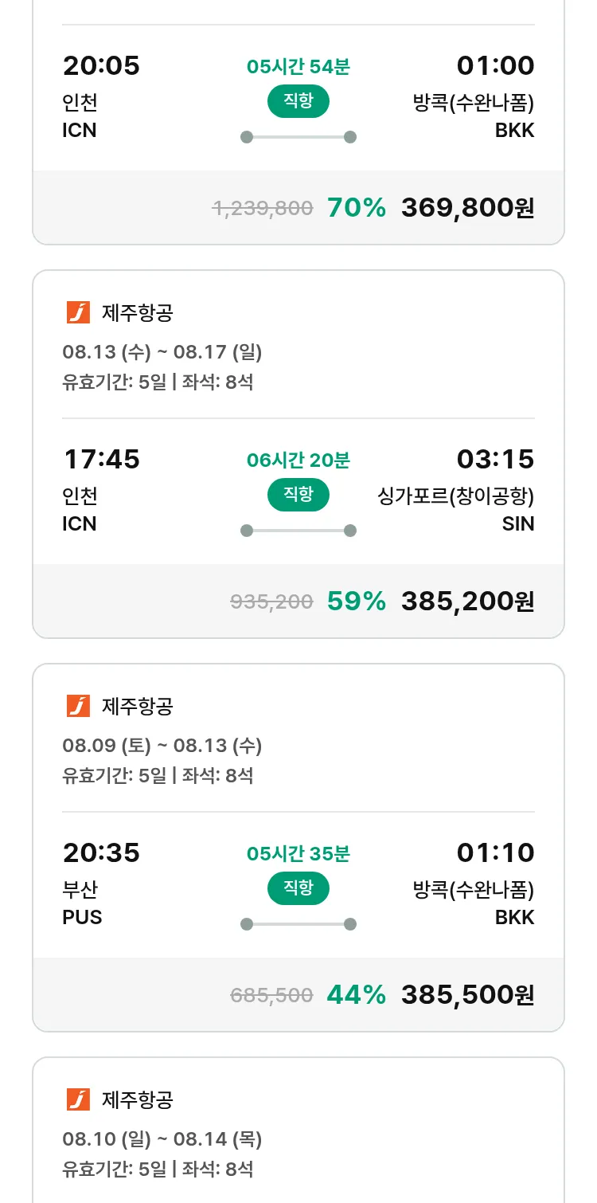
Task: Tap the 직항 badge on 20:05 Incheon flight
Action: tap(298, 101)
